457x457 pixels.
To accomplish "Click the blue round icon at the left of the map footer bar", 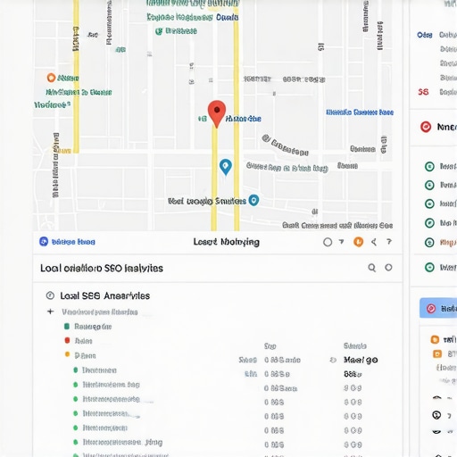I will 44,241.
